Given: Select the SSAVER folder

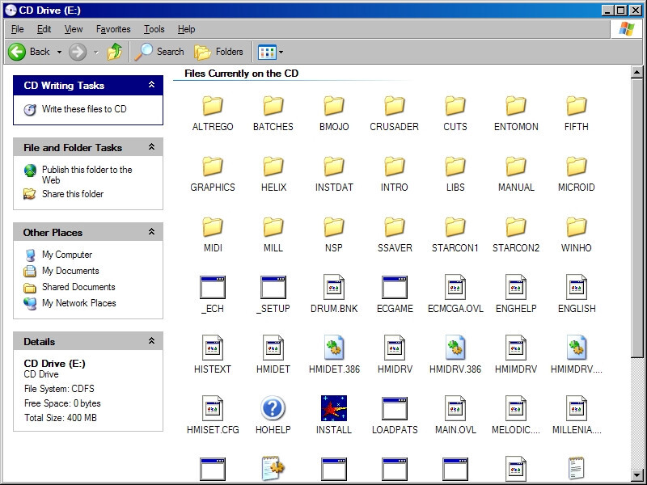Looking at the screenshot, I should [x=395, y=234].
